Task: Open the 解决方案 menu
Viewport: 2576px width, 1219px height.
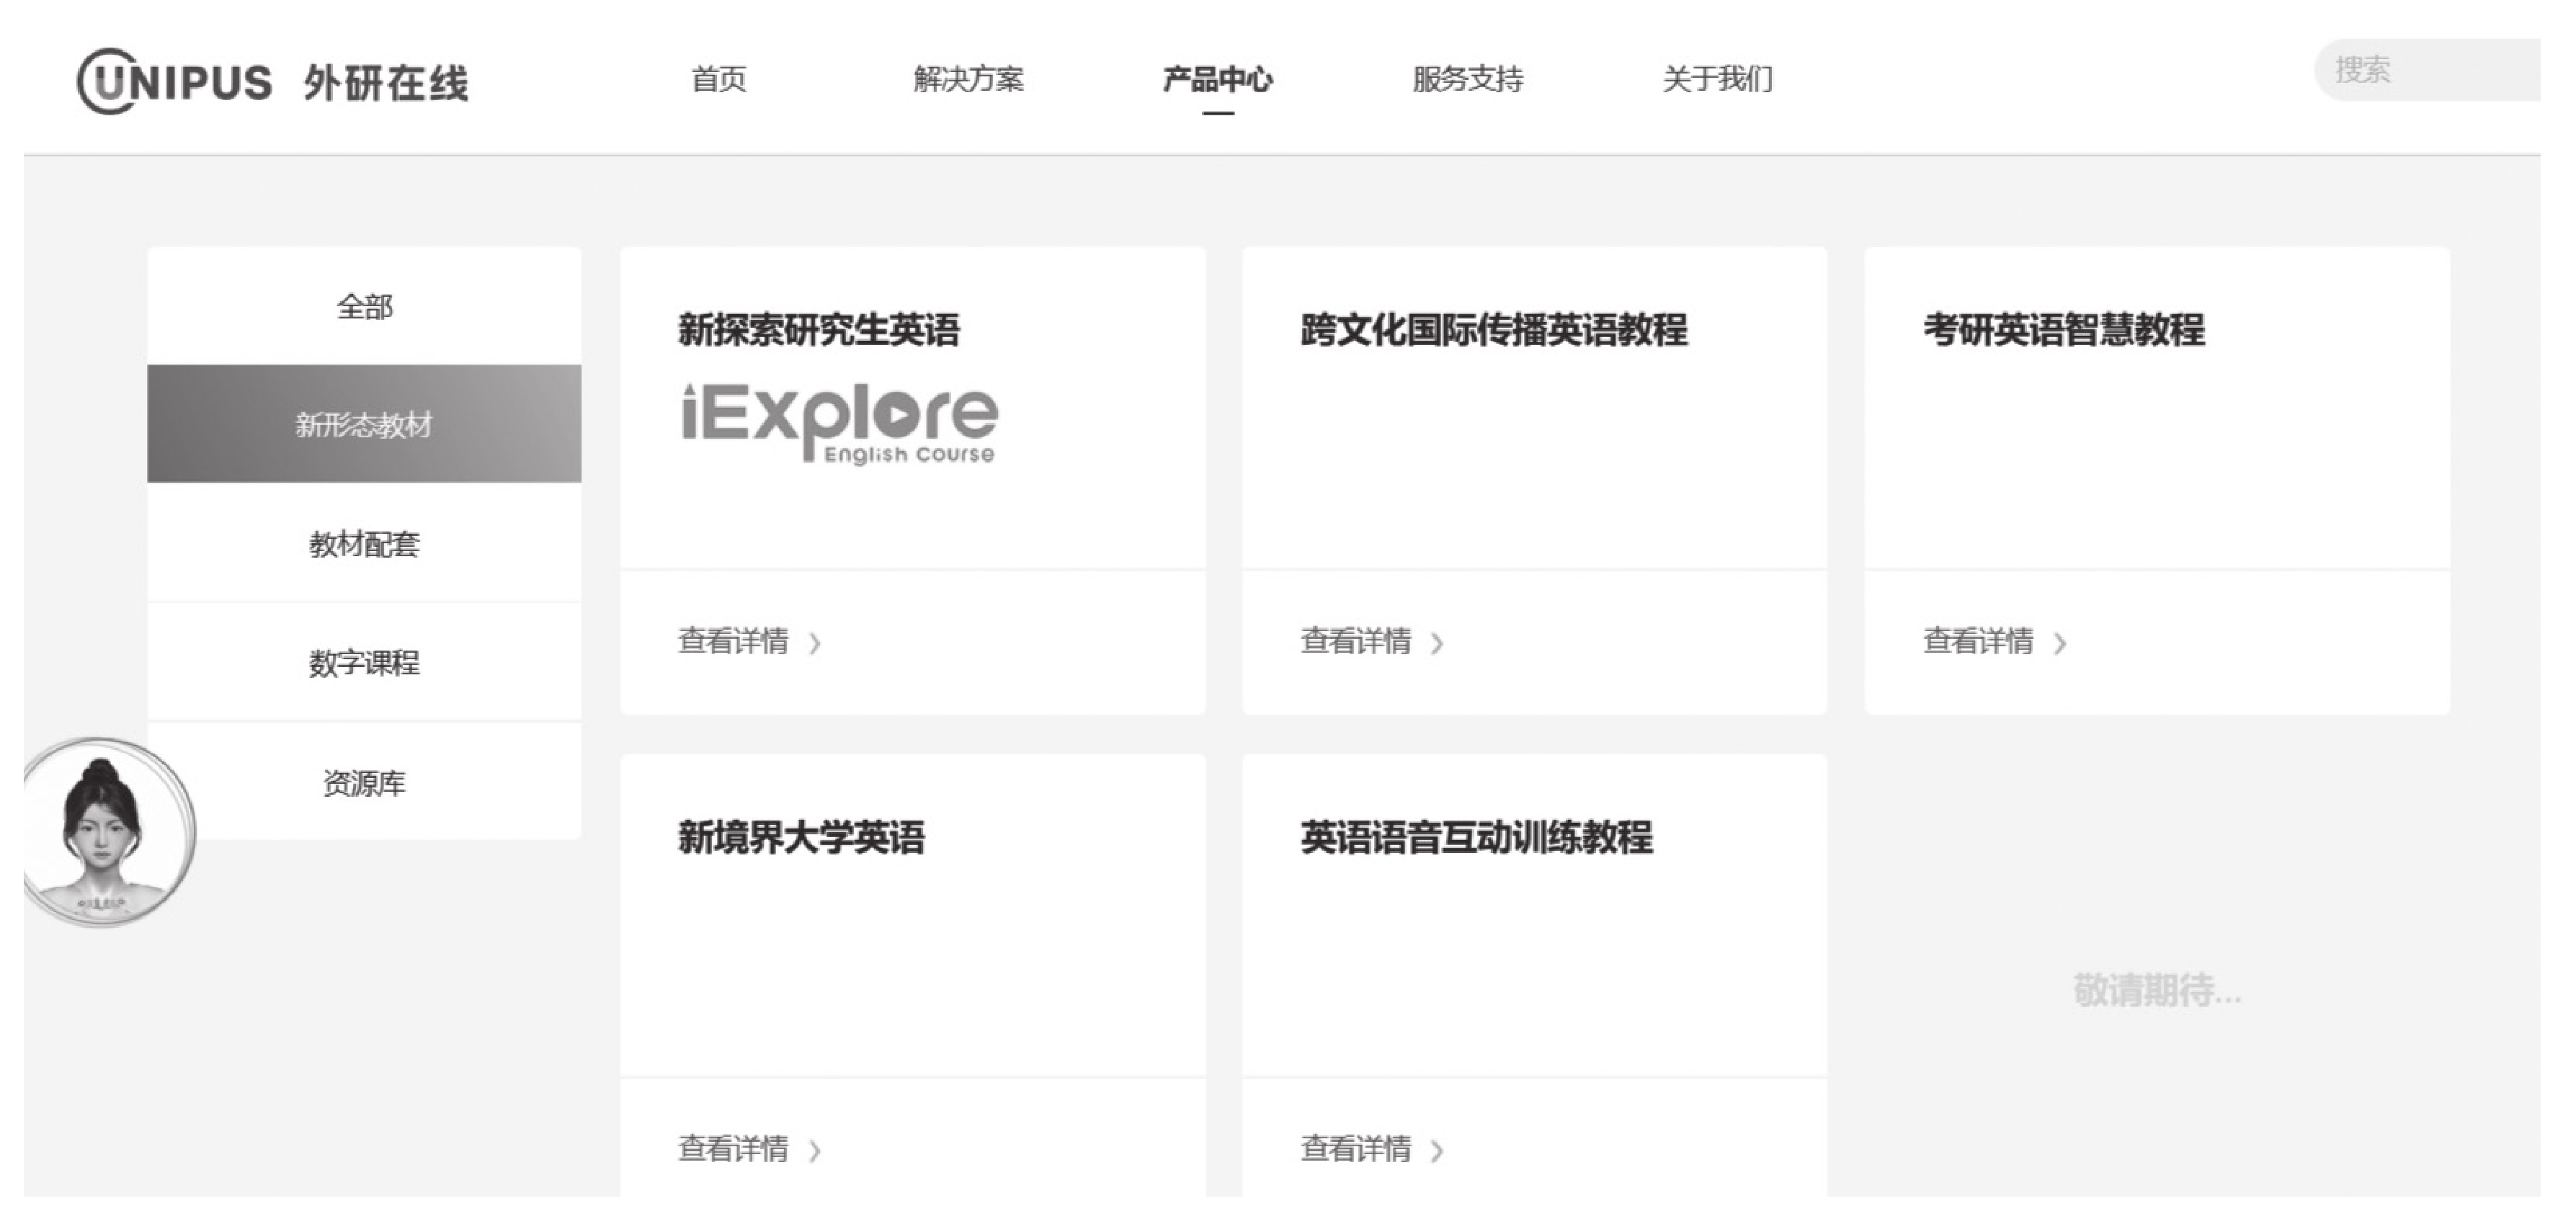Action: [x=968, y=79]
